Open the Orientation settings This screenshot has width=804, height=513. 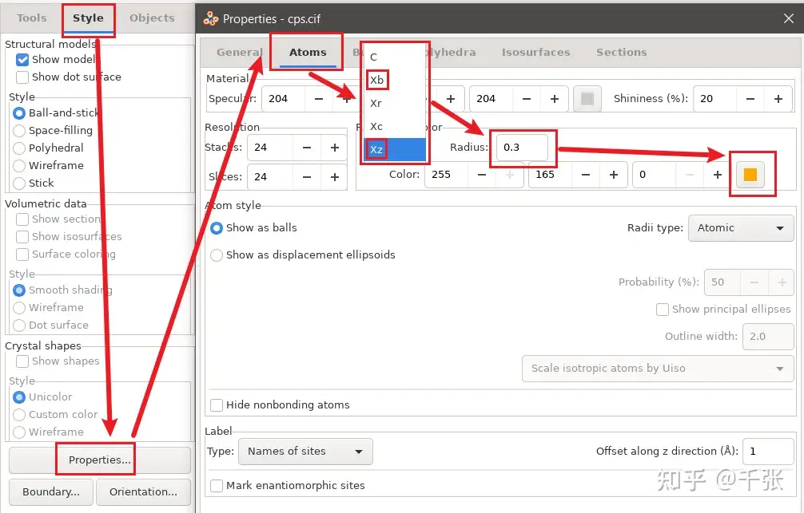[x=143, y=492]
